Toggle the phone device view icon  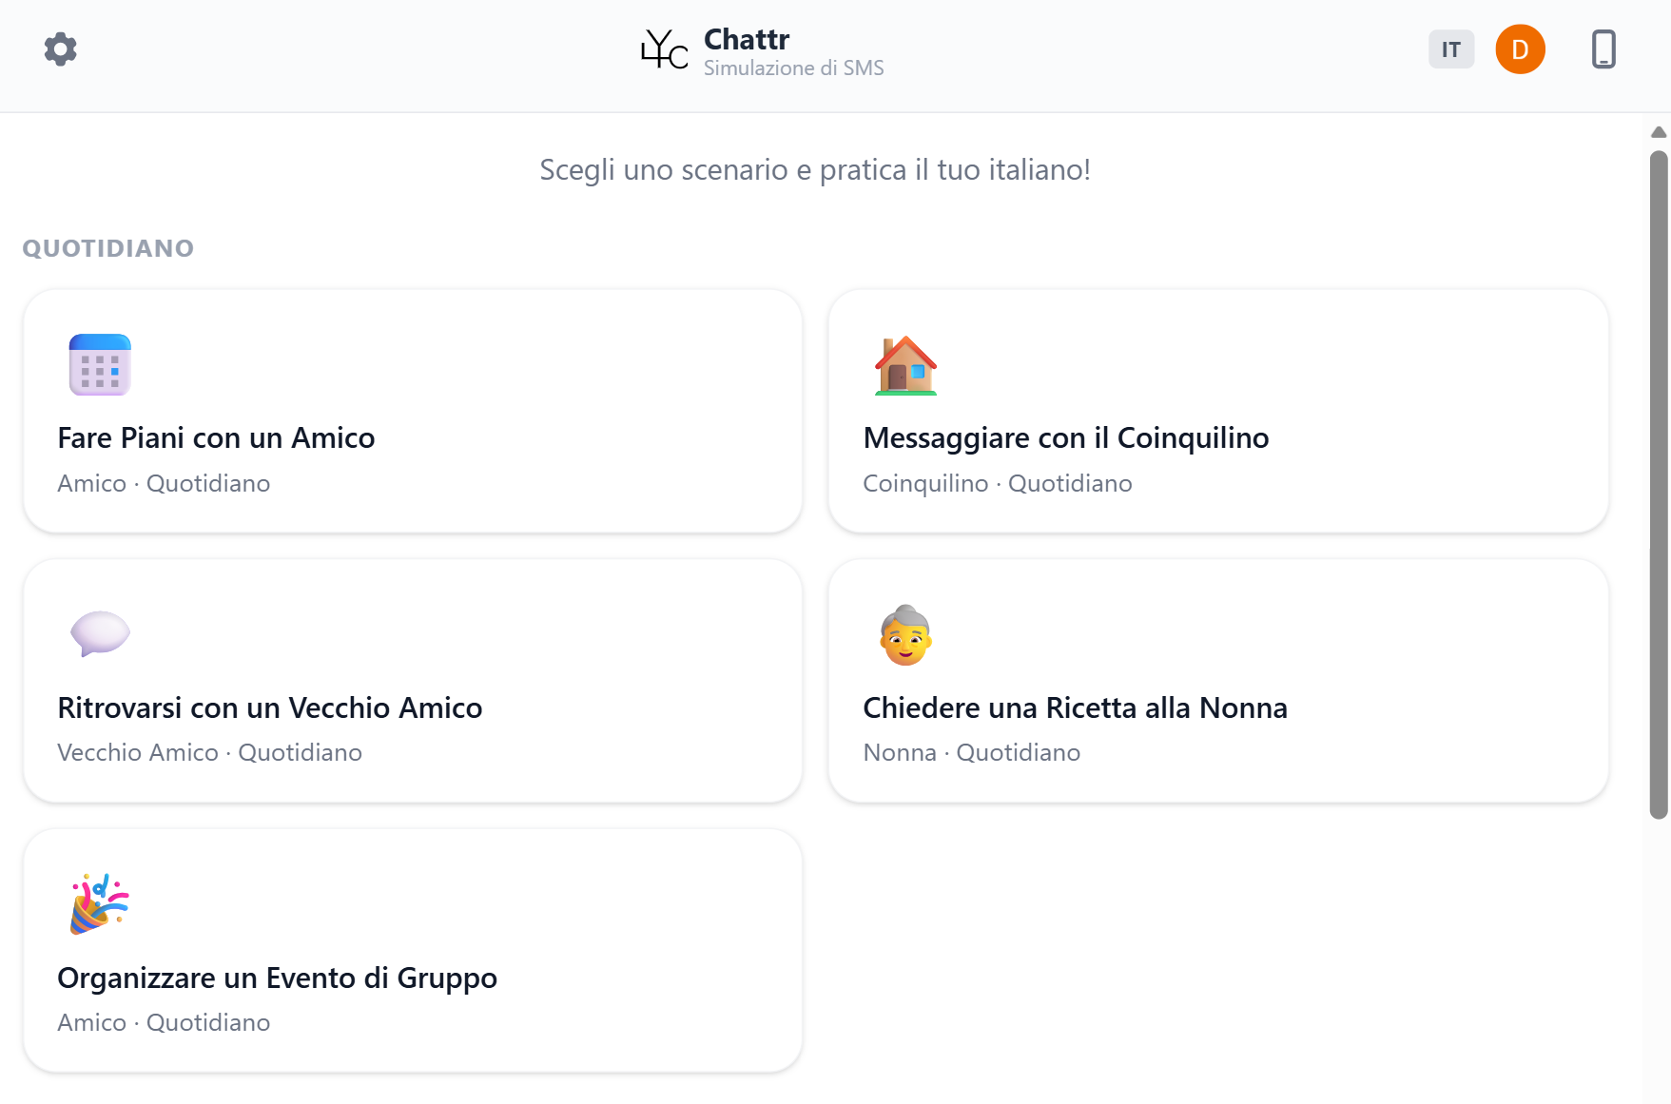1603,49
